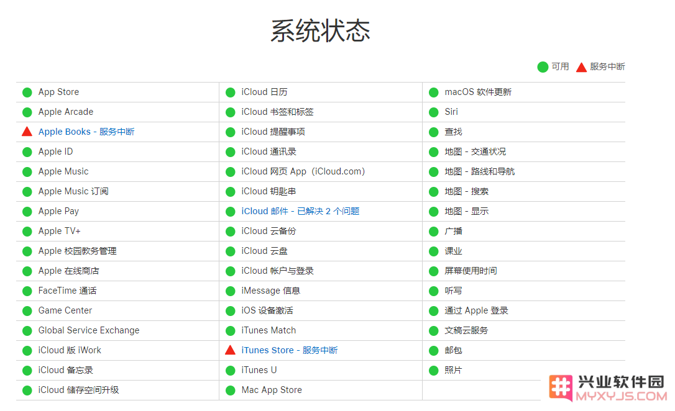Select the iCloud 储存空间升级 row text
This screenshot has height=411, width=675.
tap(78, 390)
